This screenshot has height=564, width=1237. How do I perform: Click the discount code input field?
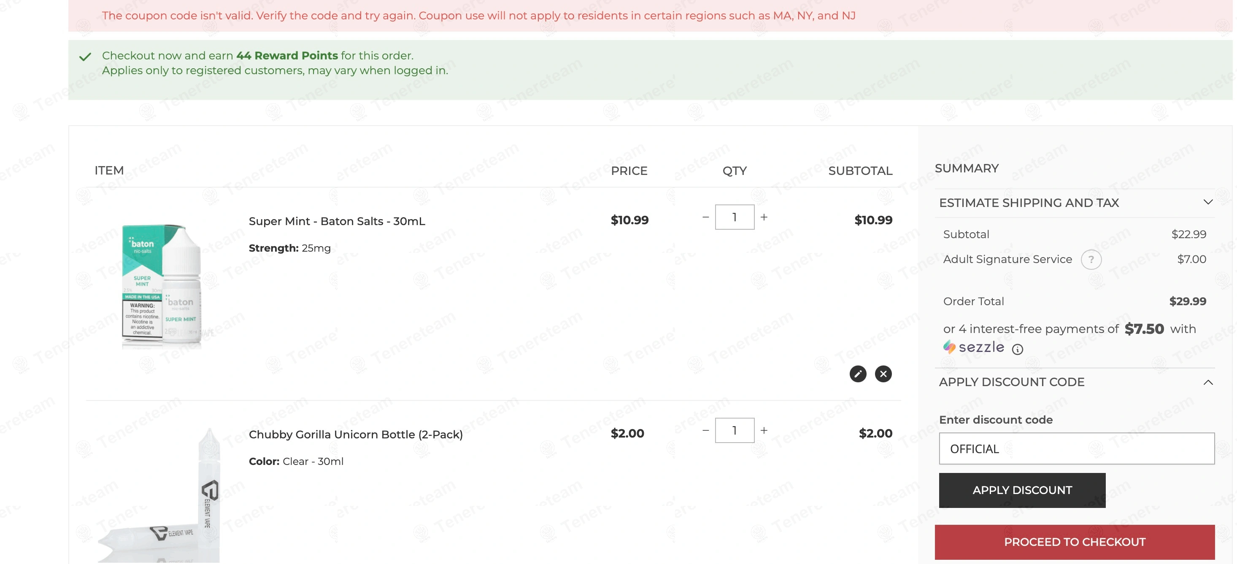(x=1076, y=449)
